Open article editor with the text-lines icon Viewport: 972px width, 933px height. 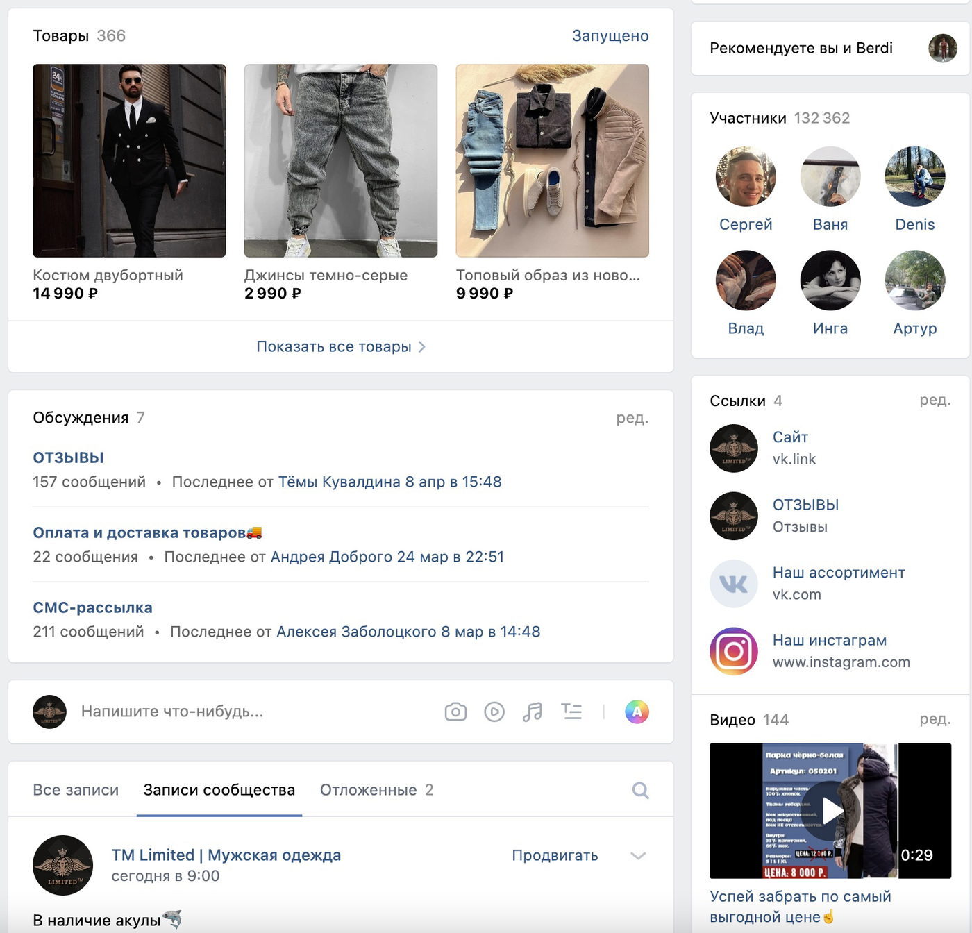click(571, 712)
